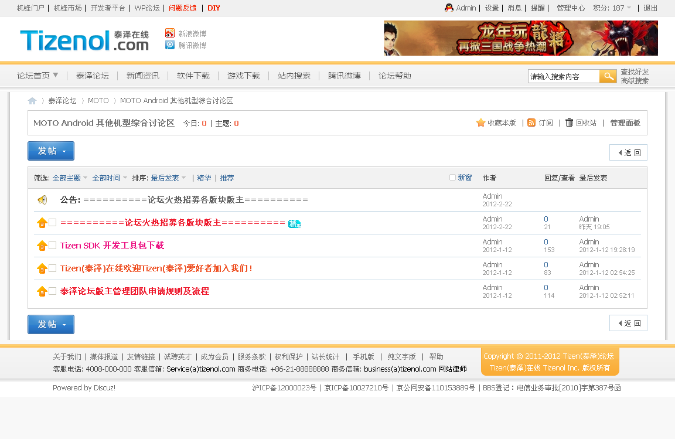Click the QQ penguin icon beside Admin

coord(449,7)
